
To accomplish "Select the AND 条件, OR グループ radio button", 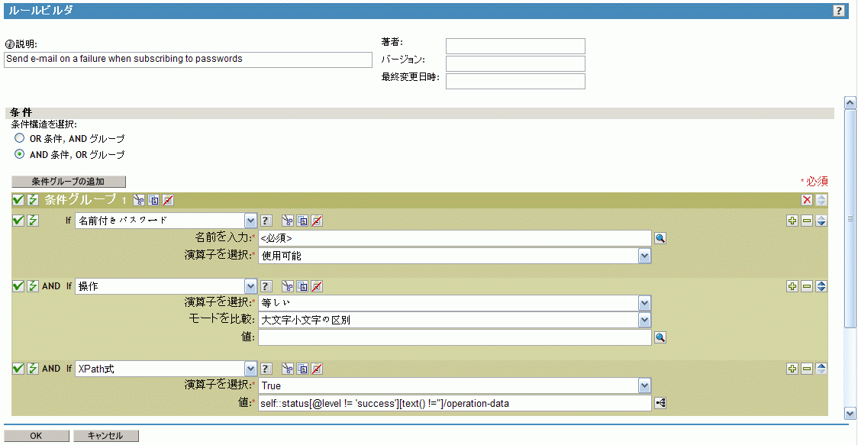I will [20, 154].
